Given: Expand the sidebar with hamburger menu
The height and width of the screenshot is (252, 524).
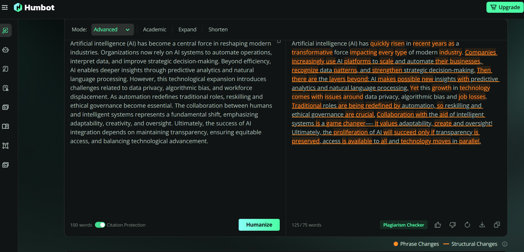Looking at the screenshot, I should pyautogui.click(x=5, y=7).
